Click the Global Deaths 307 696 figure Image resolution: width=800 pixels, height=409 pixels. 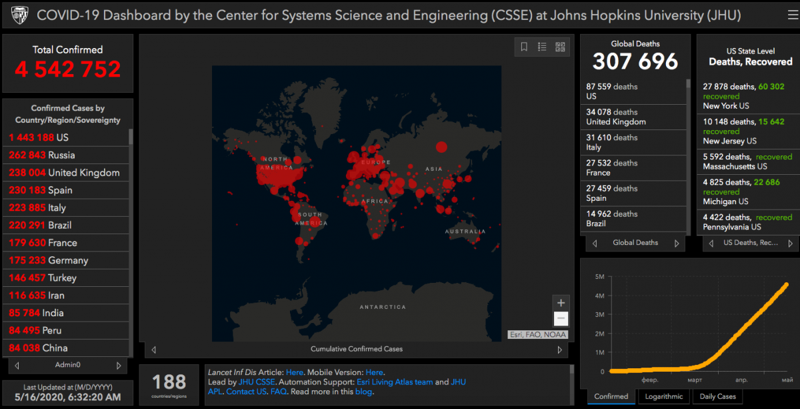[x=635, y=61]
